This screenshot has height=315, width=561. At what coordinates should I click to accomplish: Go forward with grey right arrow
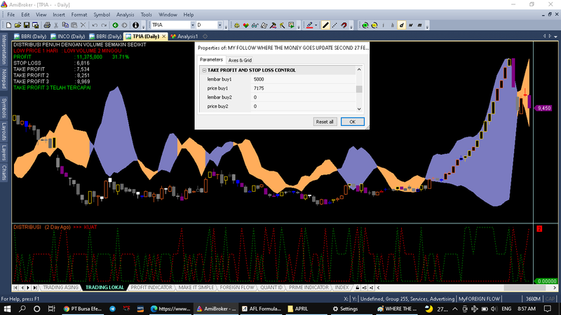[x=124, y=25]
